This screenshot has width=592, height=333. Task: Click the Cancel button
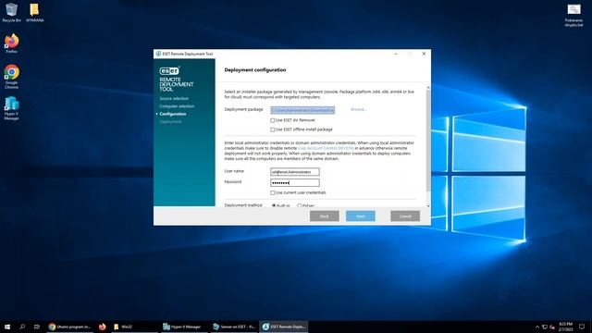pos(405,216)
